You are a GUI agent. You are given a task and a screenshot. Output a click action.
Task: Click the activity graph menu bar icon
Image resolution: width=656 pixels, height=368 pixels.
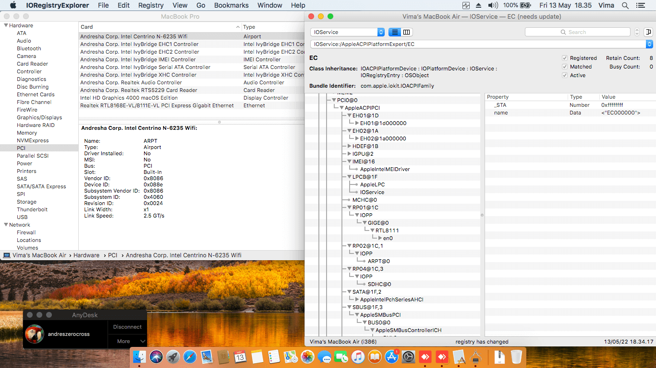[466, 5]
